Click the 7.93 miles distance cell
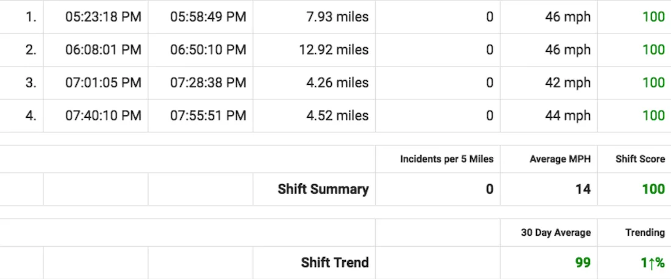Screen dimensions: 671x279 click(337, 17)
